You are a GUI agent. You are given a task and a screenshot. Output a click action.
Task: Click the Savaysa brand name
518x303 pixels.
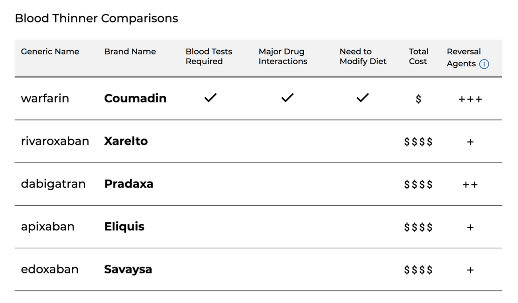point(128,269)
